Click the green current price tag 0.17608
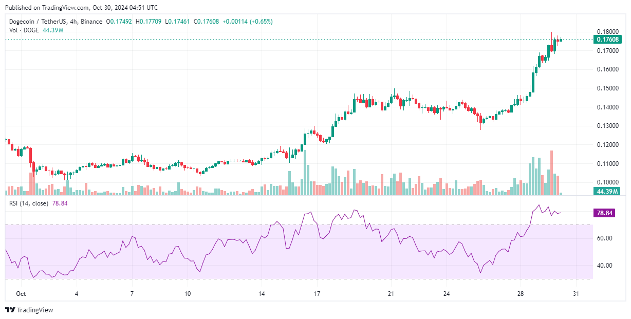Image resolution: width=631 pixels, height=319 pixels. click(x=607, y=40)
